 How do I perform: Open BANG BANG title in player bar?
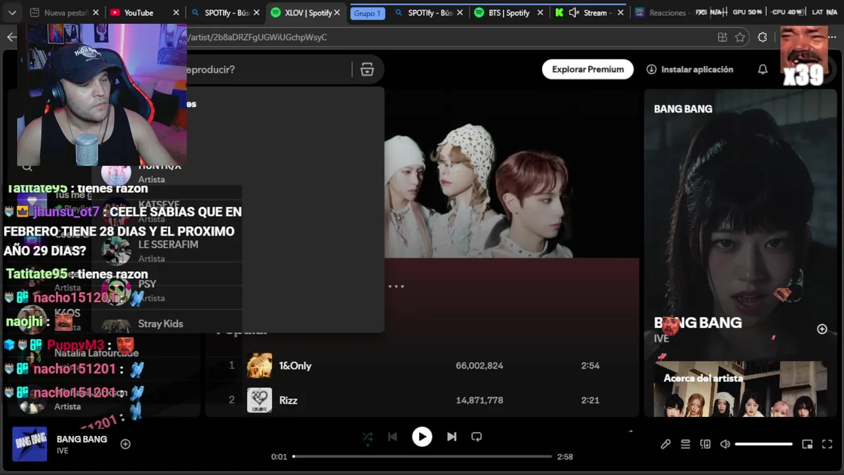pos(82,439)
